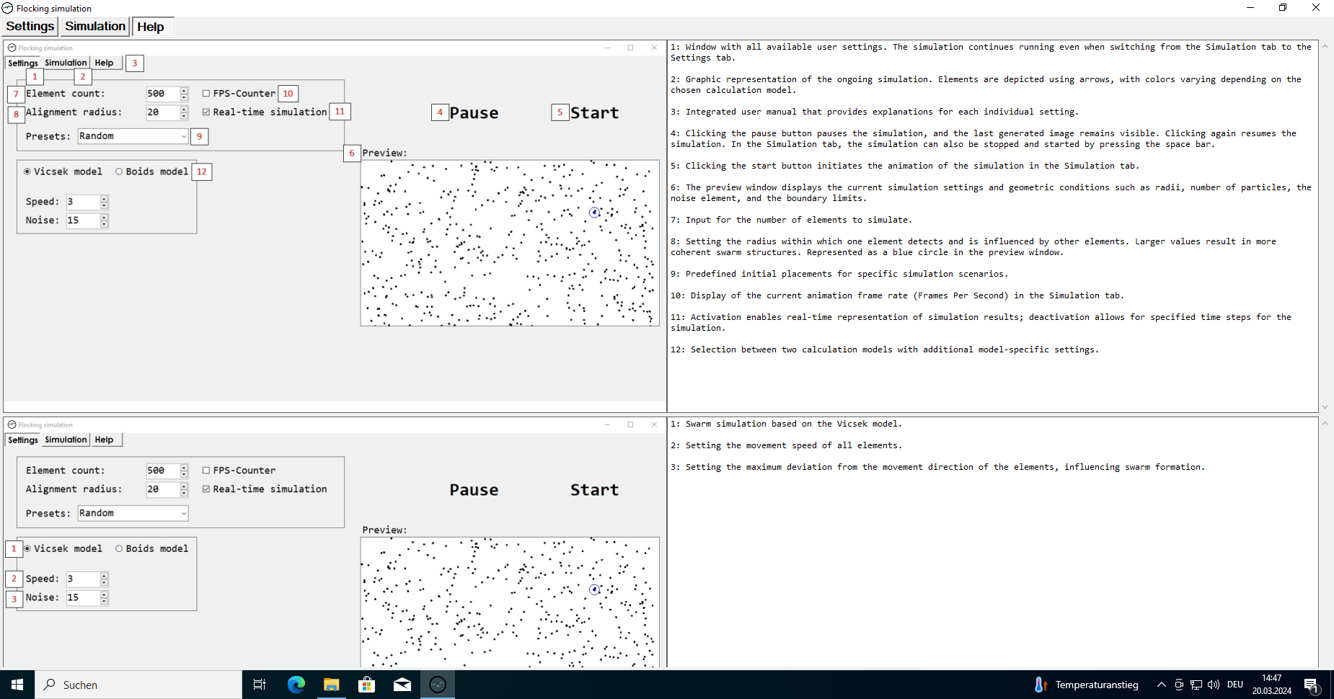Click help line "7: Input for the number of elements"
The image size is (1334, 699).
pyautogui.click(x=791, y=220)
